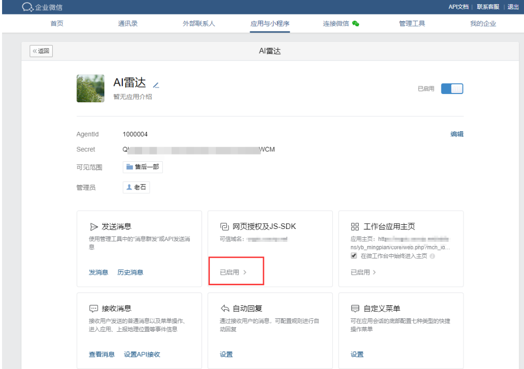This screenshot has height=369, width=524.
Task: Click the 应用主页 URL text
Action: coord(400,243)
